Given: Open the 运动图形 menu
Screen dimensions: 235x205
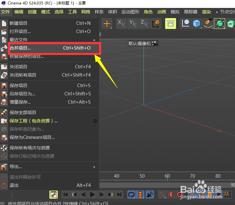Looking at the screenshot, I should tap(130, 12).
